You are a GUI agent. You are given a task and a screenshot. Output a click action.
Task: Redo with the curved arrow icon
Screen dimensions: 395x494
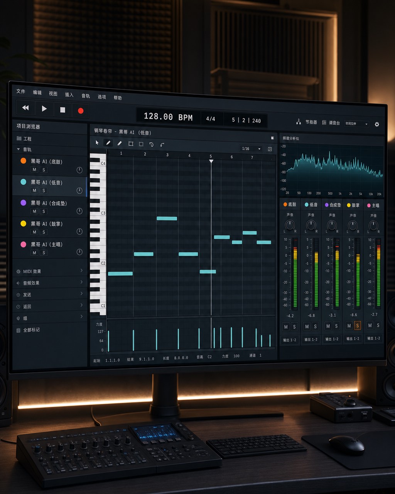(x=162, y=145)
